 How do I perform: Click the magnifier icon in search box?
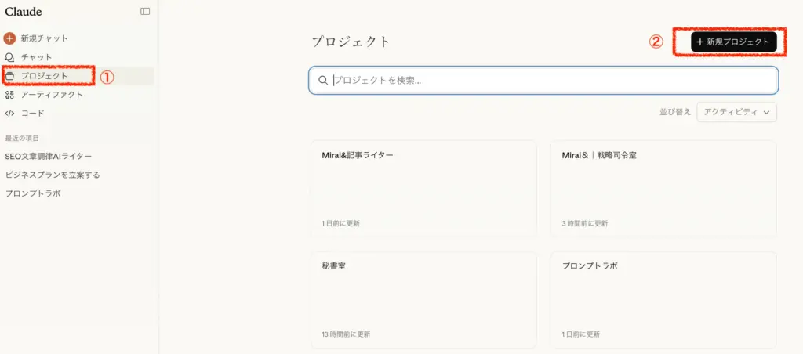(x=323, y=81)
